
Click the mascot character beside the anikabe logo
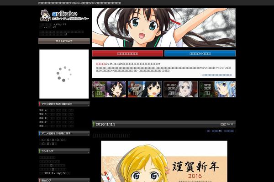pyautogui.click(x=45, y=15)
